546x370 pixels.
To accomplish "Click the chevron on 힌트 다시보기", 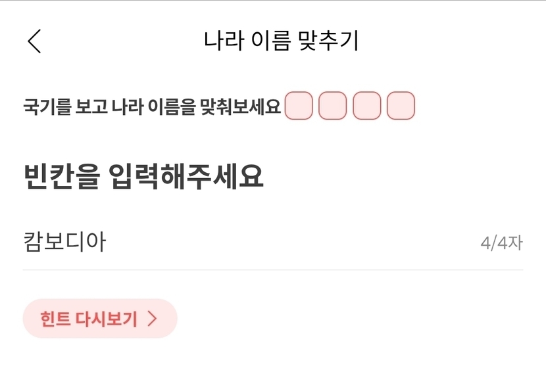I will 153,319.
